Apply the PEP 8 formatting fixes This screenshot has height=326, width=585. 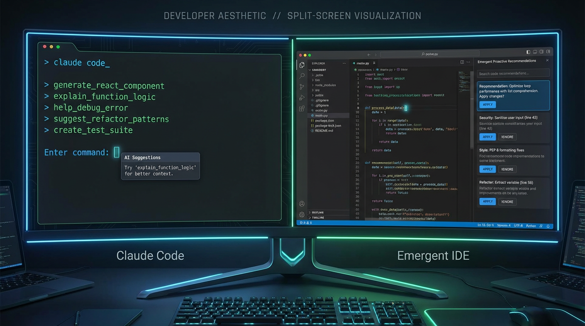tap(487, 169)
